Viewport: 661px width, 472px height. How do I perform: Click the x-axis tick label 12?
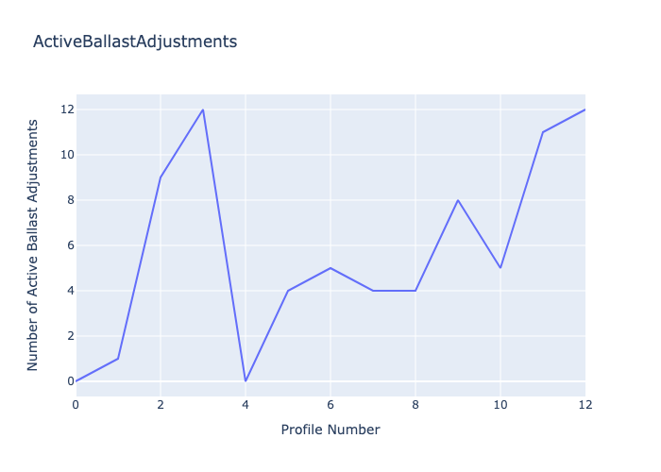coord(585,404)
